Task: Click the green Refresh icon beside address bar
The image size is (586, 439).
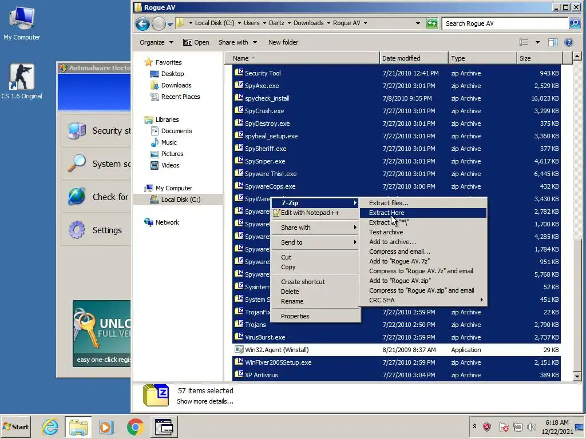Action: point(432,23)
